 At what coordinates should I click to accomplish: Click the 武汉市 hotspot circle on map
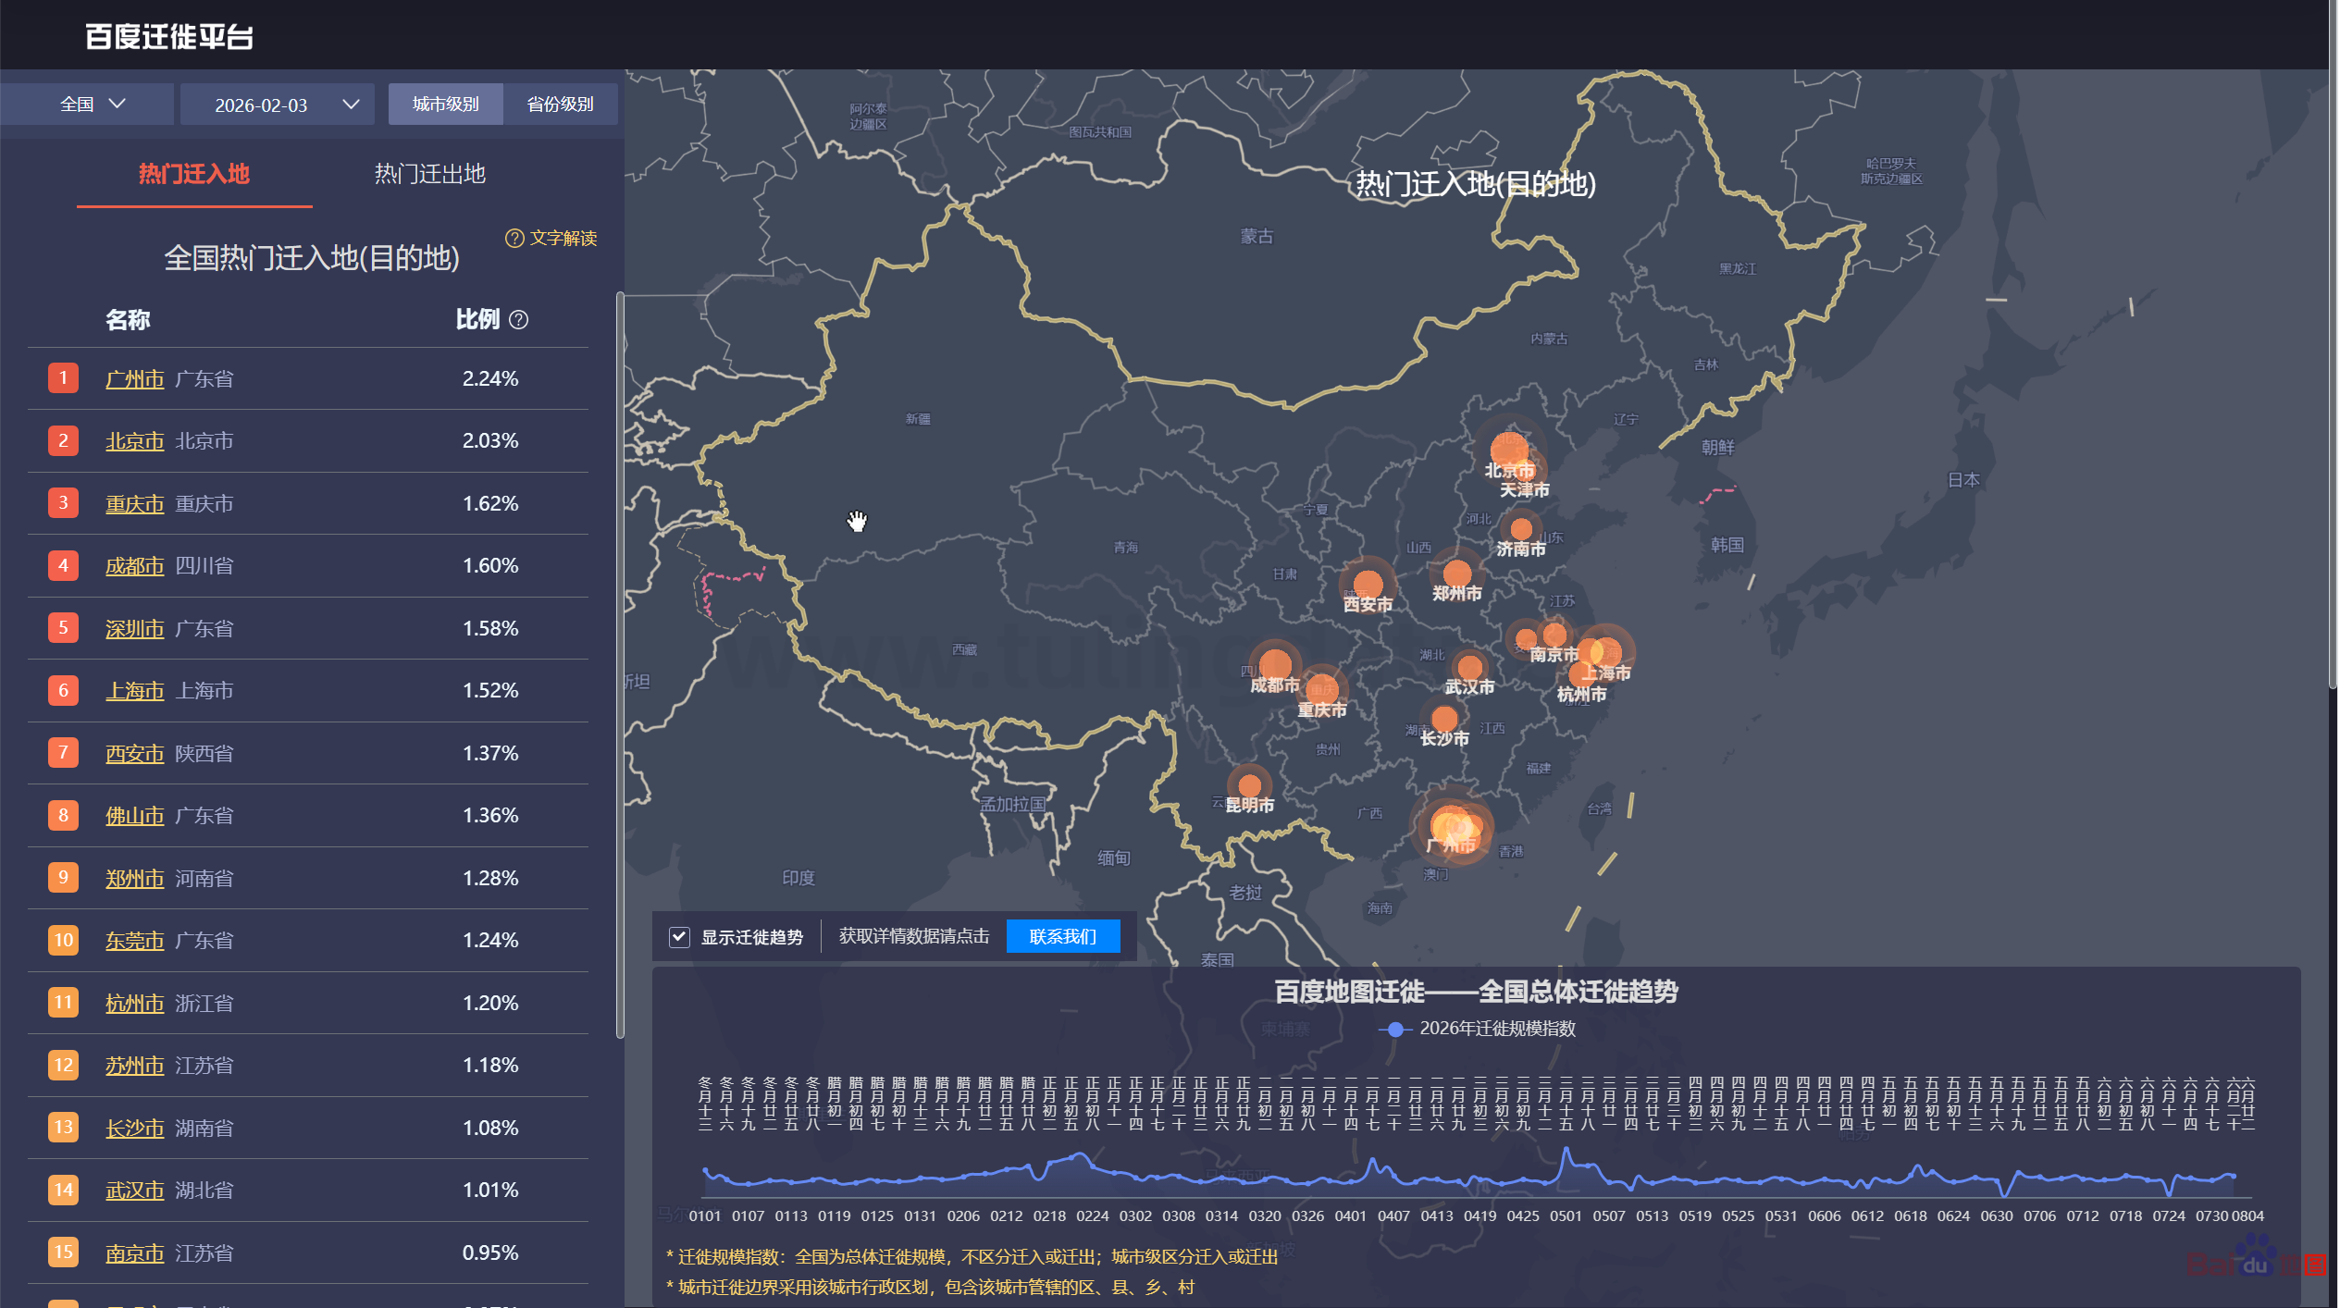tap(1470, 667)
